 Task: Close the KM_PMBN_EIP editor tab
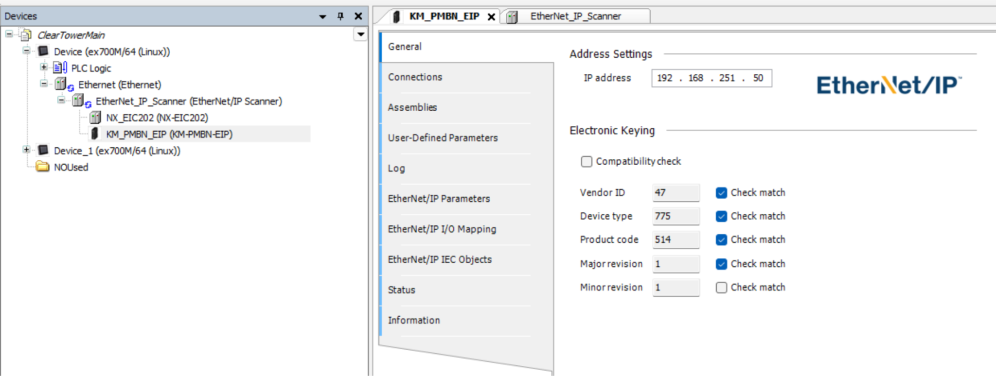pyautogui.click(x=491, y=17)
